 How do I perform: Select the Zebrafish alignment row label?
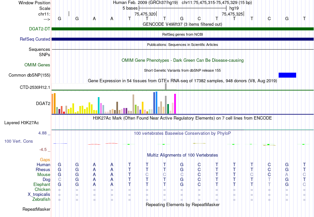tap(41, 199)
